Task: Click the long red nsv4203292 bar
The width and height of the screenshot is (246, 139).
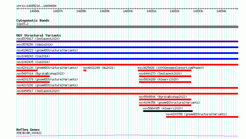Action: click(x=127, y=88)
